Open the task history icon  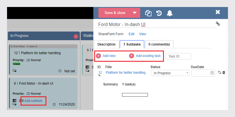[159, 13]
